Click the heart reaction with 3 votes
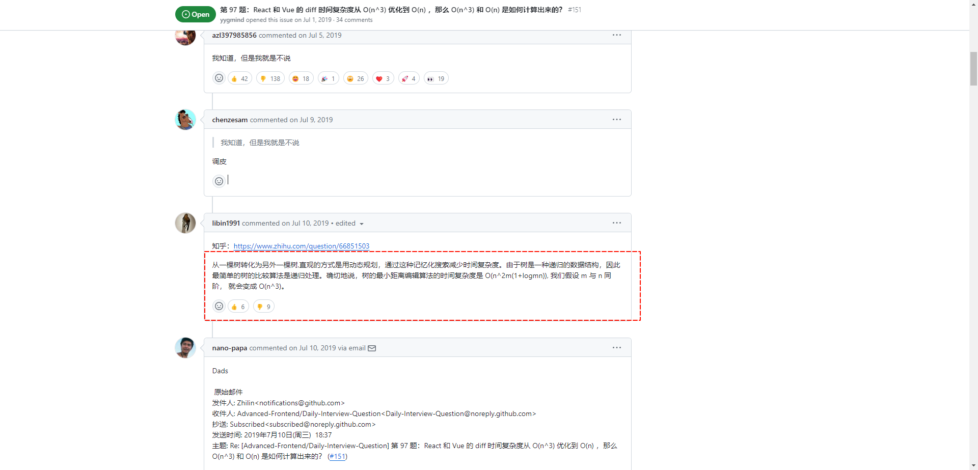 (x=383, y=78)
